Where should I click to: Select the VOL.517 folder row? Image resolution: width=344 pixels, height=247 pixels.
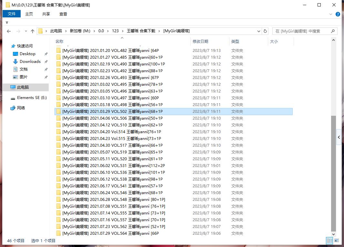click(173, 145)
